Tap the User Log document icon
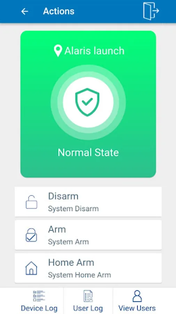 [x=88, y=296]
